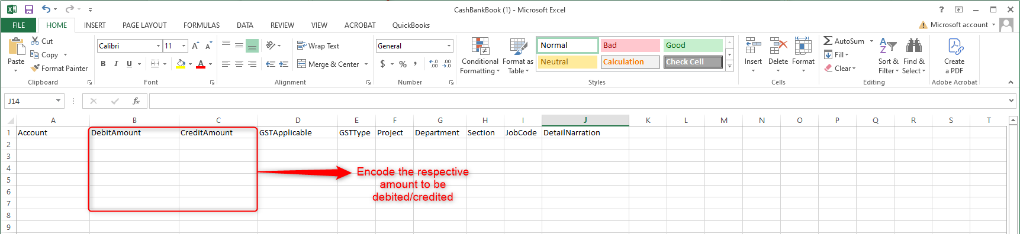Align text right in cell
The width and height of the screenshot is (1020, 234).
point(252,64)
